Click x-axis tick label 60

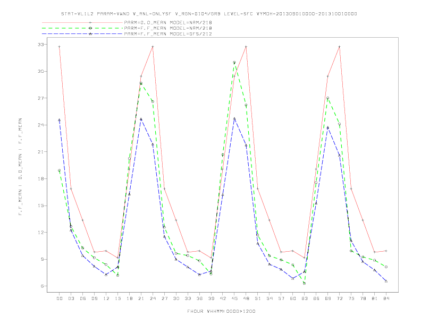[x=293, y=298]
